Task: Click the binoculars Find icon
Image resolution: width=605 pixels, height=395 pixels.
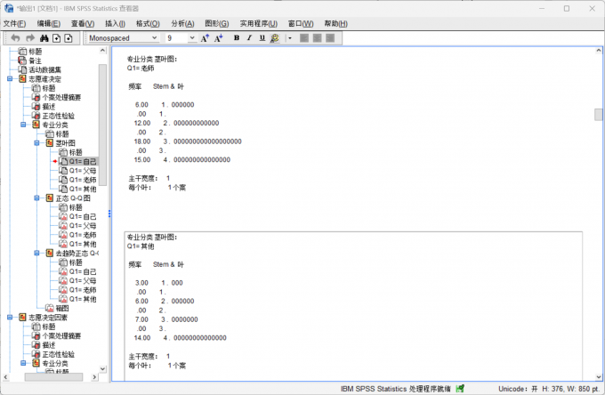Action: pos(44,37)
